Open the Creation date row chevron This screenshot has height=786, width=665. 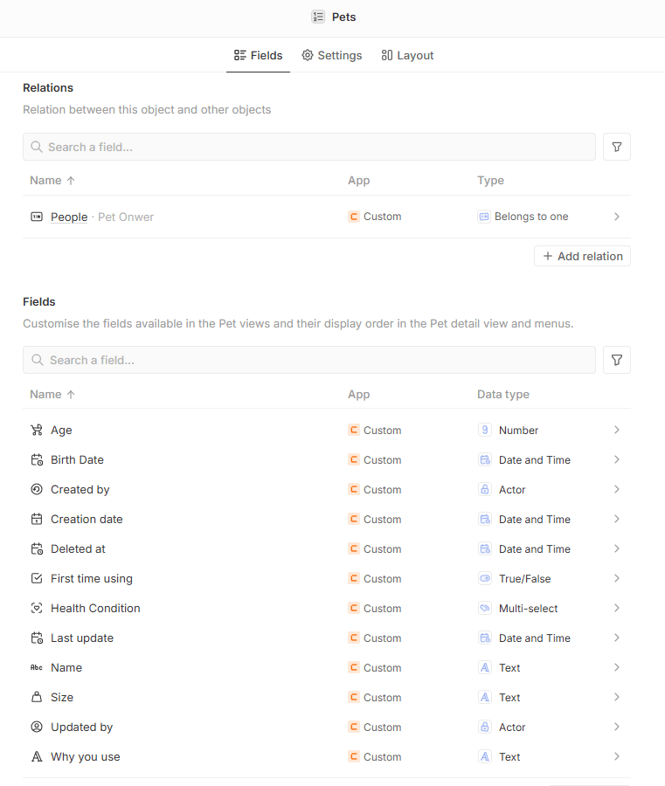(617, 519)
